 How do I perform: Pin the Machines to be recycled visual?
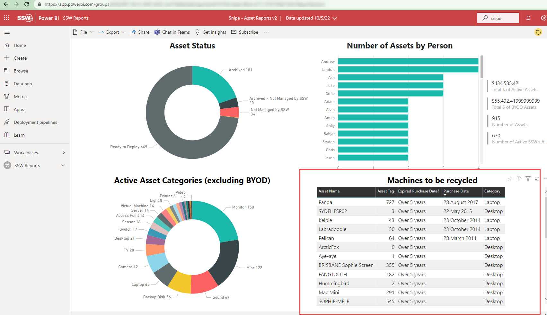pos(510,179)
